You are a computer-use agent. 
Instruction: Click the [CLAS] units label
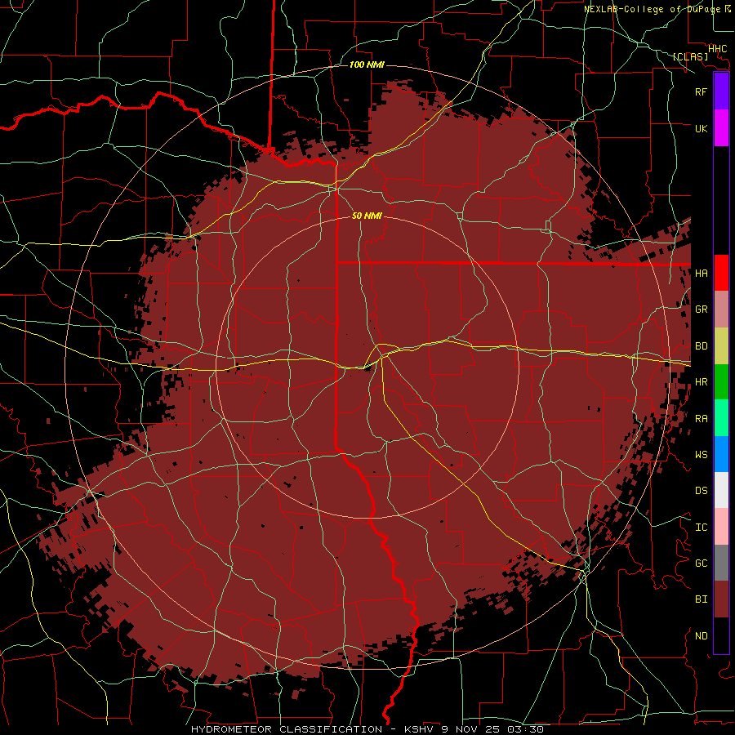[690, 56]
